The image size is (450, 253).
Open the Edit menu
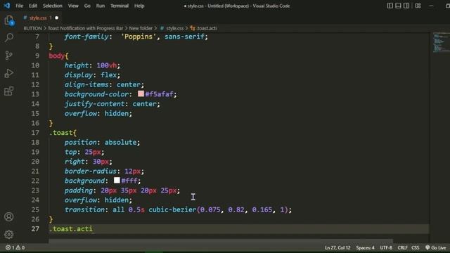pyautogui.click(x=33, y=6)
